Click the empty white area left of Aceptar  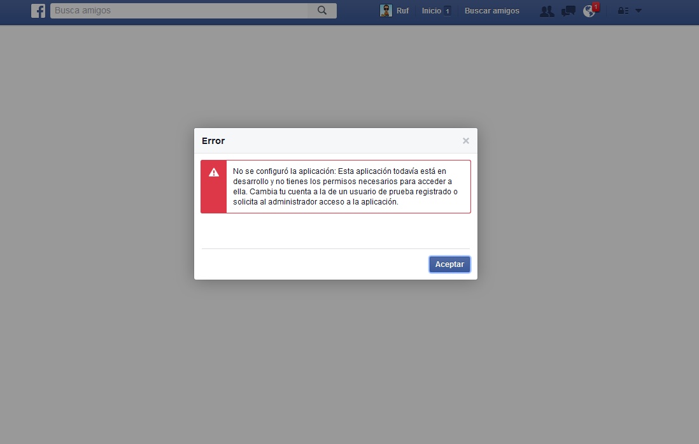pyautogui.click(x=312, y=264)
